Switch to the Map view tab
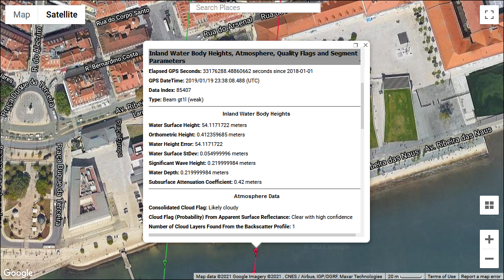The image size is (504, 280). [x=22, y=15]
